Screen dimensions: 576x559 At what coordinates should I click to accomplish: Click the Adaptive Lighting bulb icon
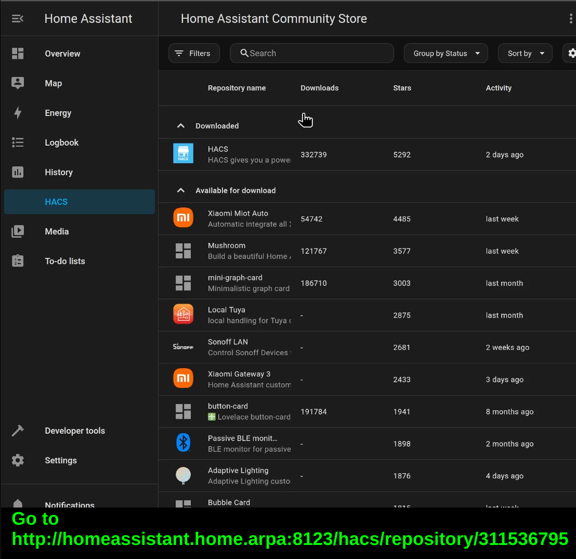pos(184,475)
